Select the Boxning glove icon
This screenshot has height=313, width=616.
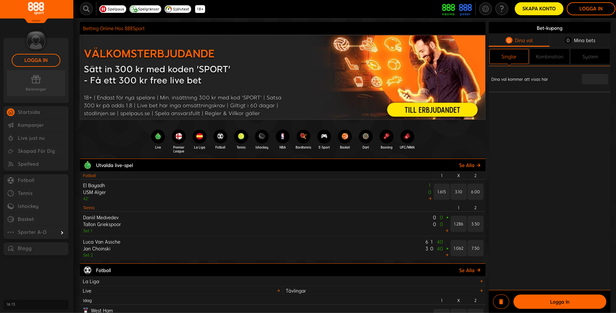pos(387,137)
